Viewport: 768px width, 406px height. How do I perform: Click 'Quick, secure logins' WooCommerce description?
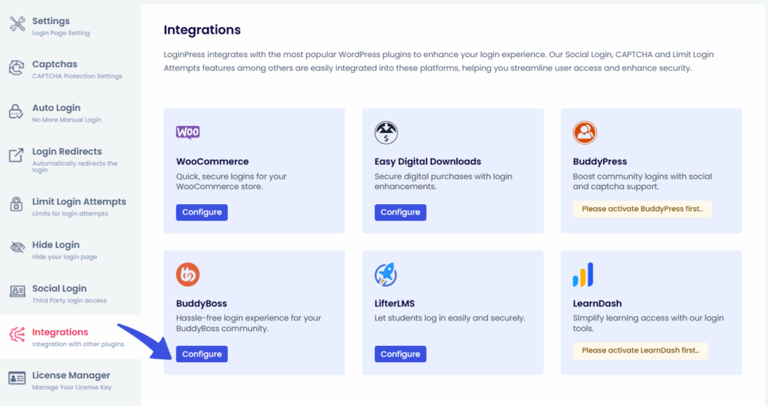pos(231,182)
